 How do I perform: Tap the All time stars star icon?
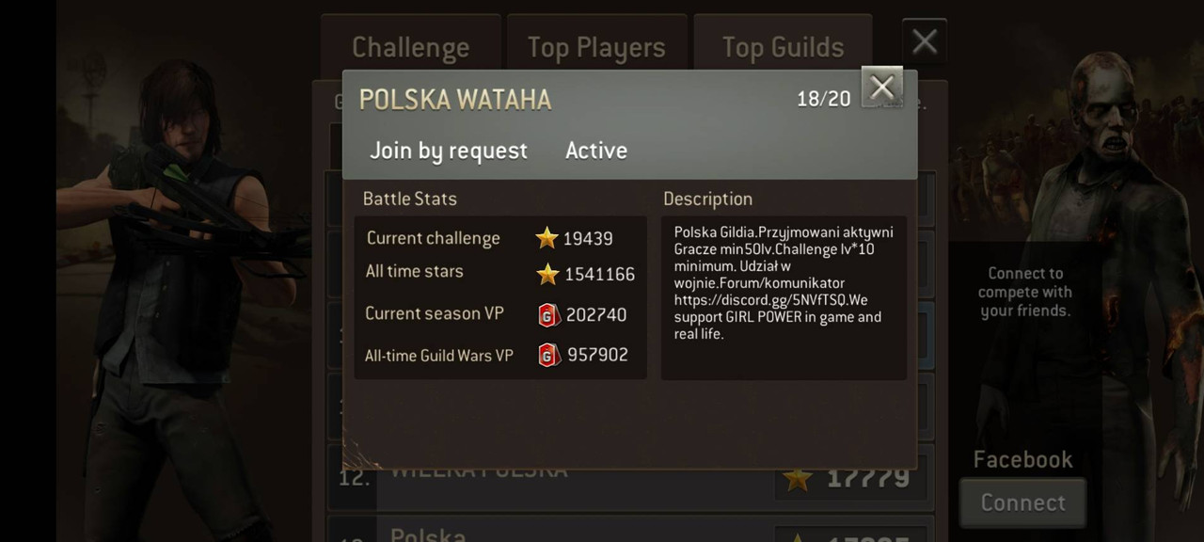pos(547,274)
